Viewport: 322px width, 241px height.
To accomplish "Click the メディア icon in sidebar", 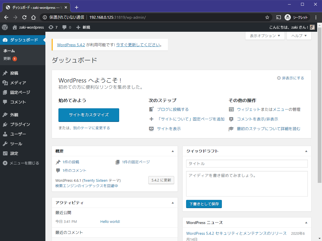I will click(x=5, y=83).
